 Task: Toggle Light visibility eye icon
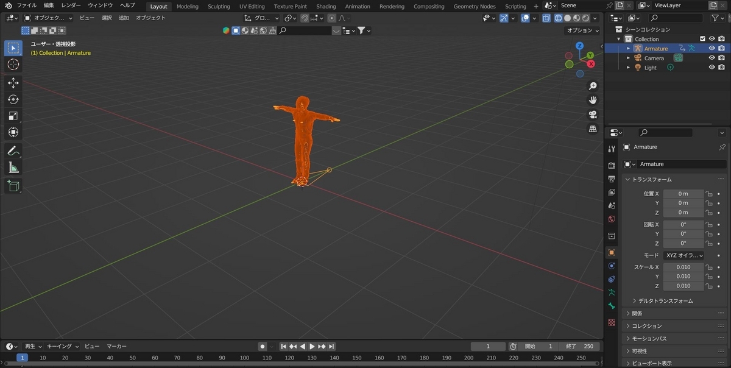[x=712, y=68]
